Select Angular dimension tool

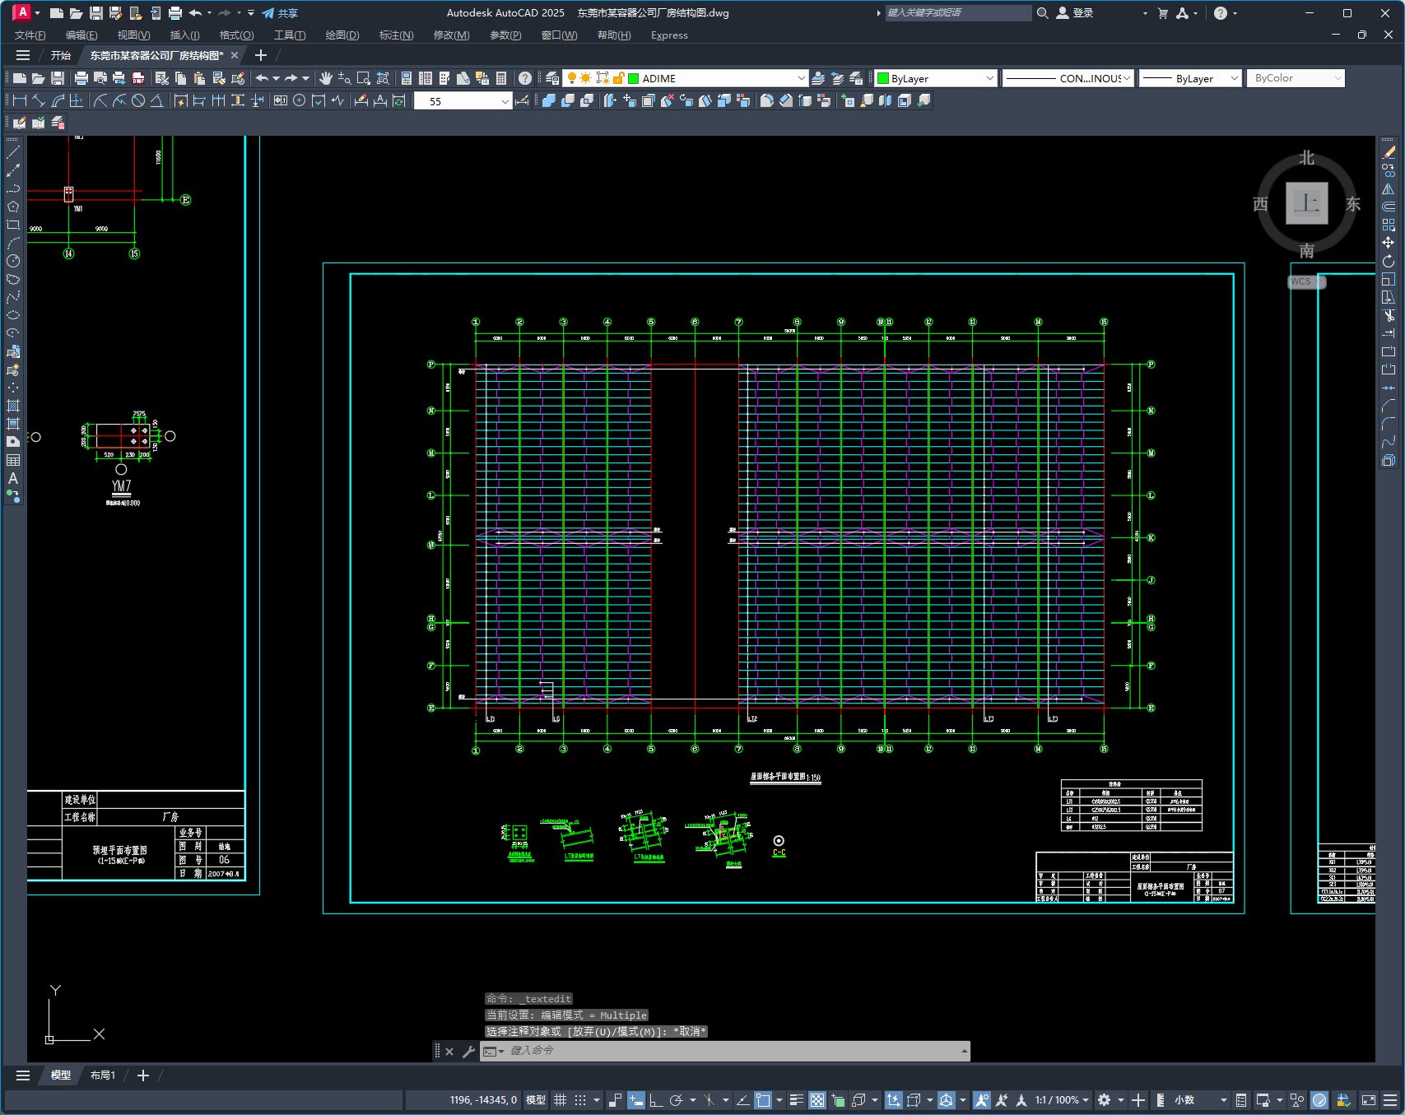pyautogui.click(x=156, y=100)
